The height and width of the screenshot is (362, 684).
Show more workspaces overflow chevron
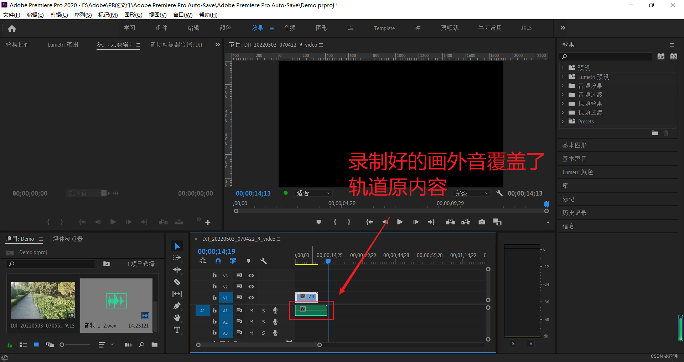point(563,28)
